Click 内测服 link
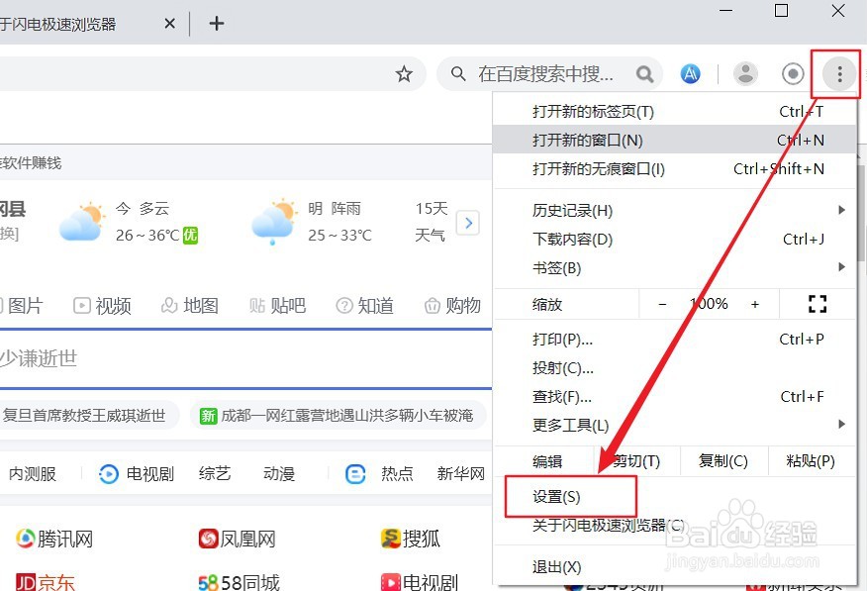 click(x=32, y=474)
